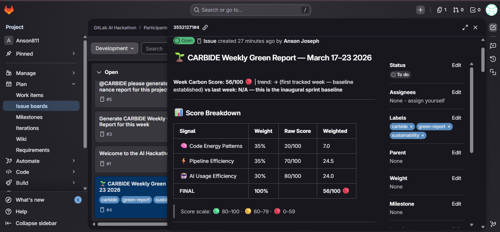This screenshot has height=232, width=500.
Task: Open the create new plus menu
Action: [421, 10]
